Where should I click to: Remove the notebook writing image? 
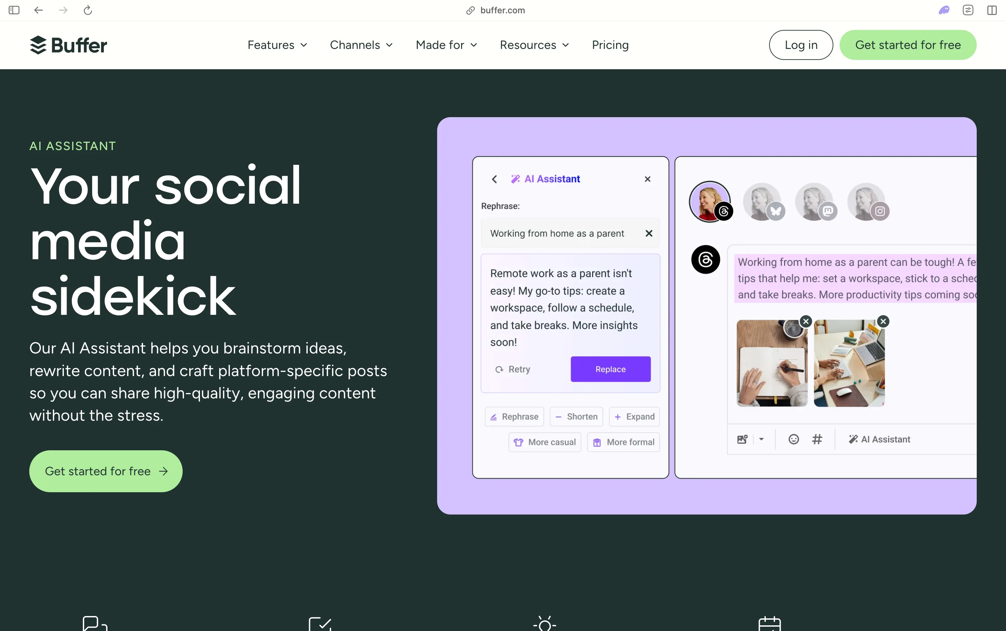806,321
